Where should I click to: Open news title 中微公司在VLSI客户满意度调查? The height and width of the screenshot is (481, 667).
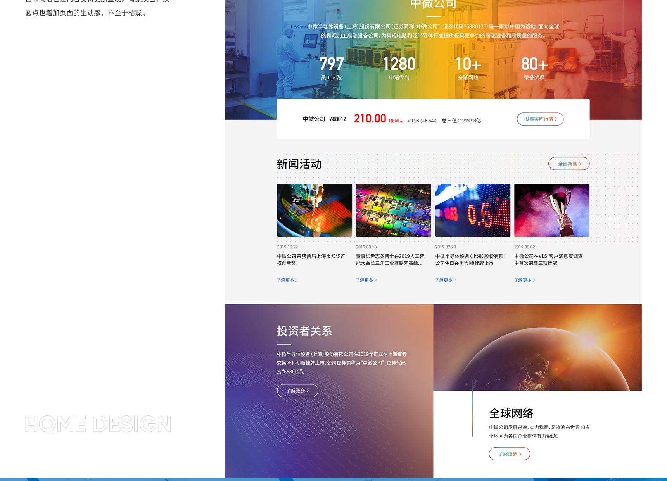(x=549, y=260)
